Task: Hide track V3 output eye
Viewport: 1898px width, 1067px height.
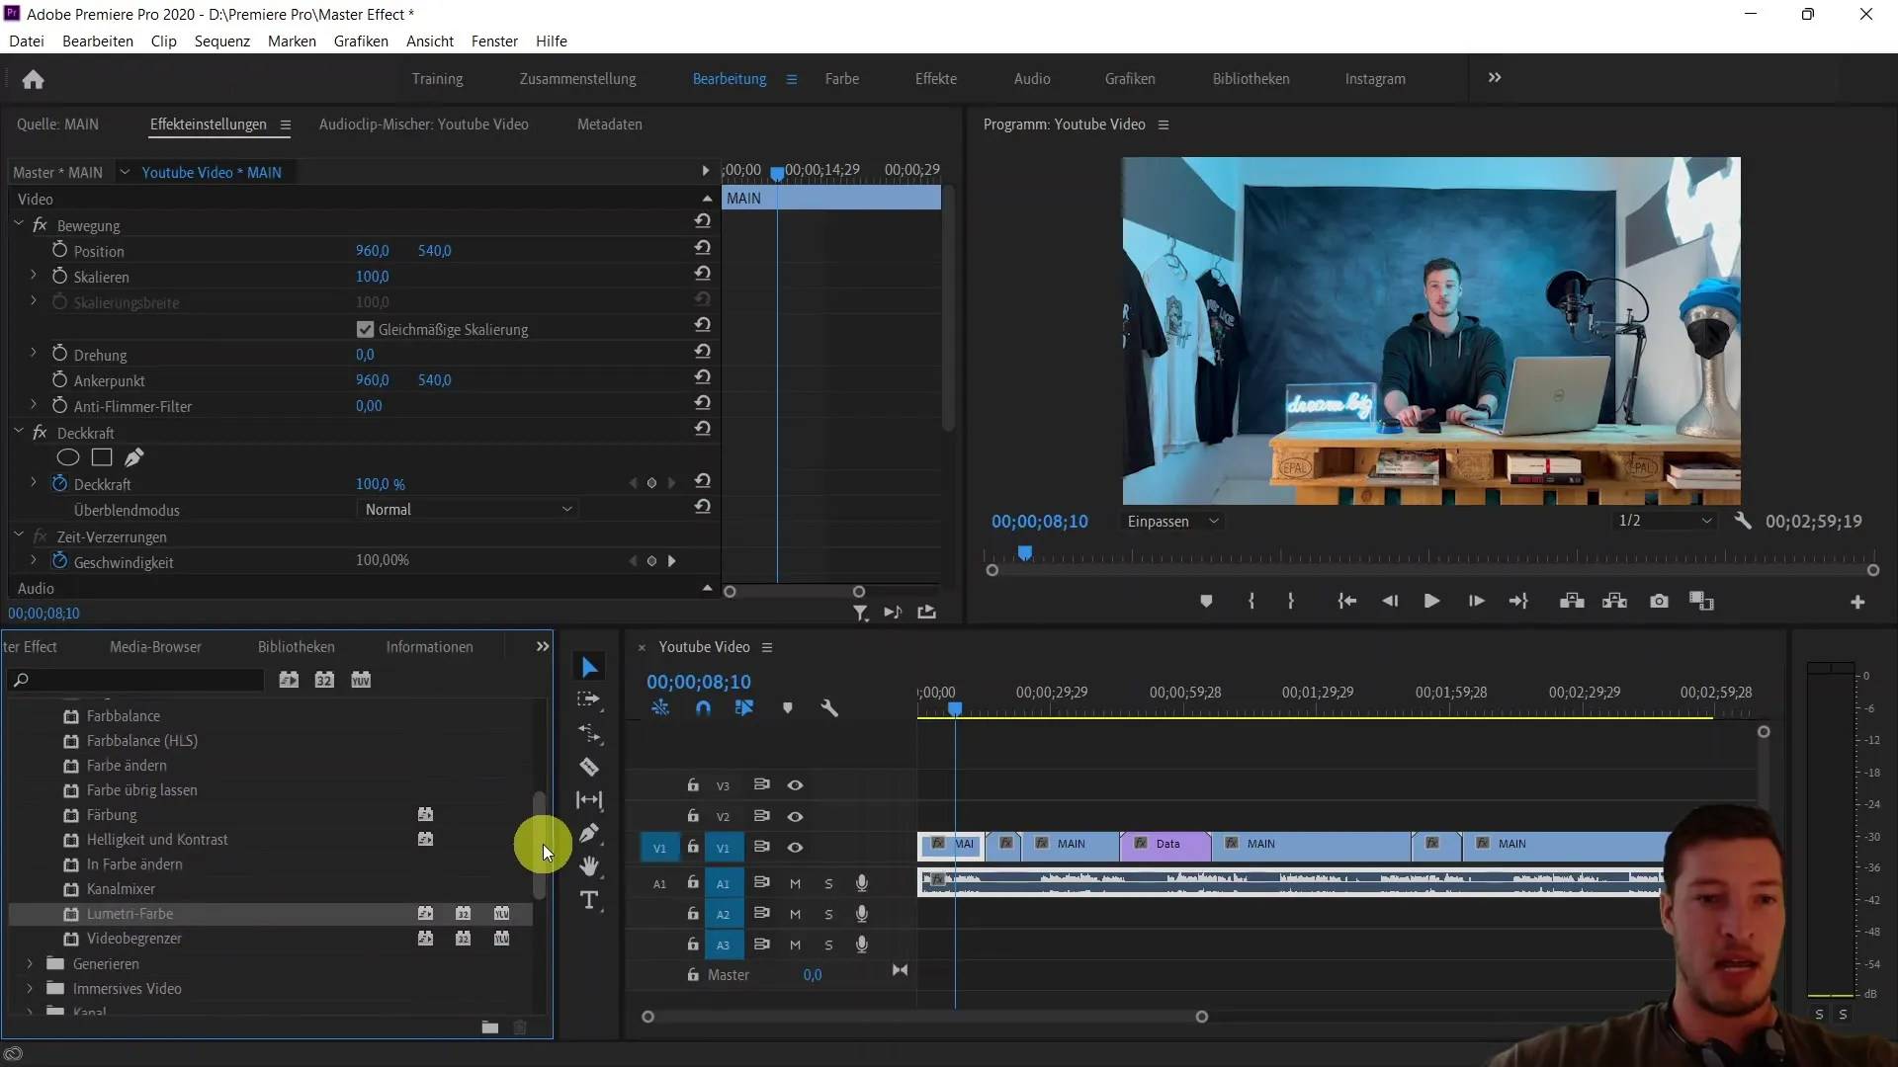Action: coord(795,785)
